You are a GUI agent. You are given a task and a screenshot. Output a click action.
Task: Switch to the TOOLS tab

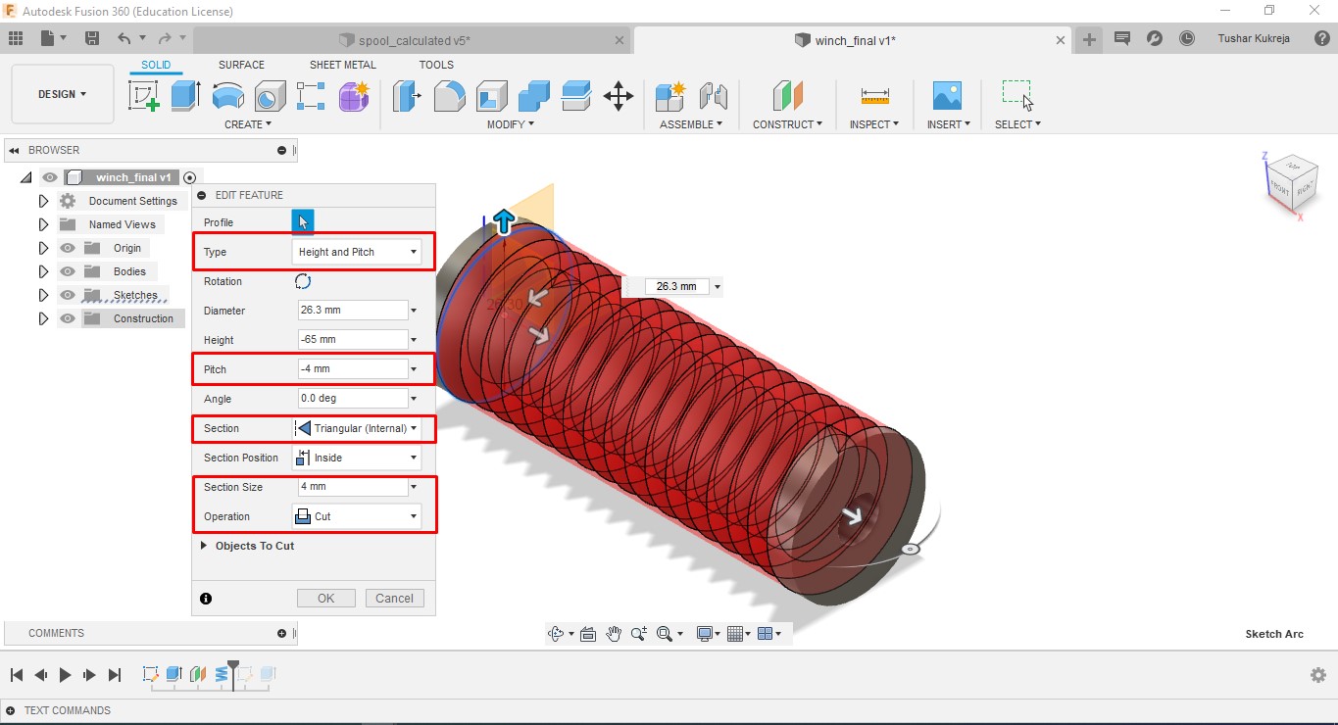point(436,65)
